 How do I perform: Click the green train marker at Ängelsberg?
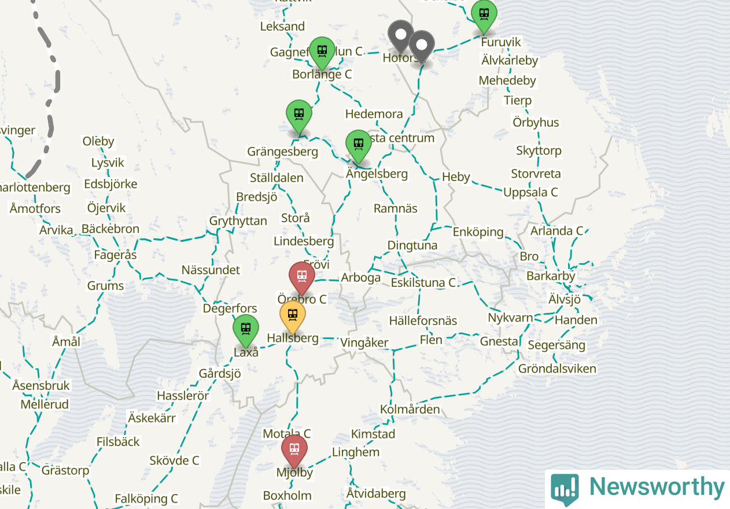coord(359,147)
